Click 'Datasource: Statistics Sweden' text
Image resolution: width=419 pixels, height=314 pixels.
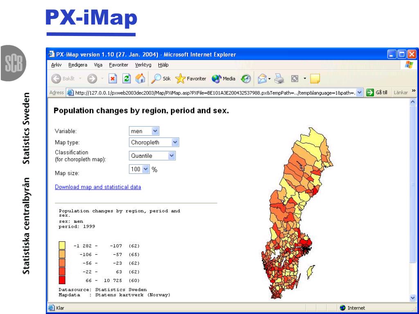pyautogui.click(x=103, y=289)
